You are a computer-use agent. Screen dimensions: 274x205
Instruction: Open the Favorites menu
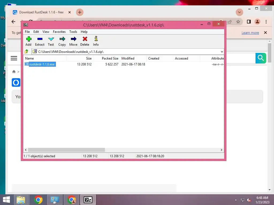[x=59, y=32]
